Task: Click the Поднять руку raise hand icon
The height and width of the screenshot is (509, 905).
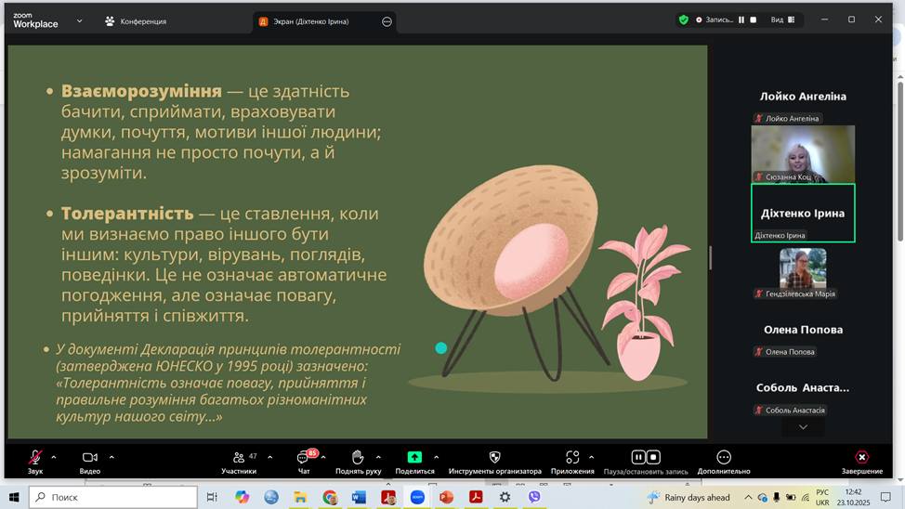Action: click(x=358, y=458)
